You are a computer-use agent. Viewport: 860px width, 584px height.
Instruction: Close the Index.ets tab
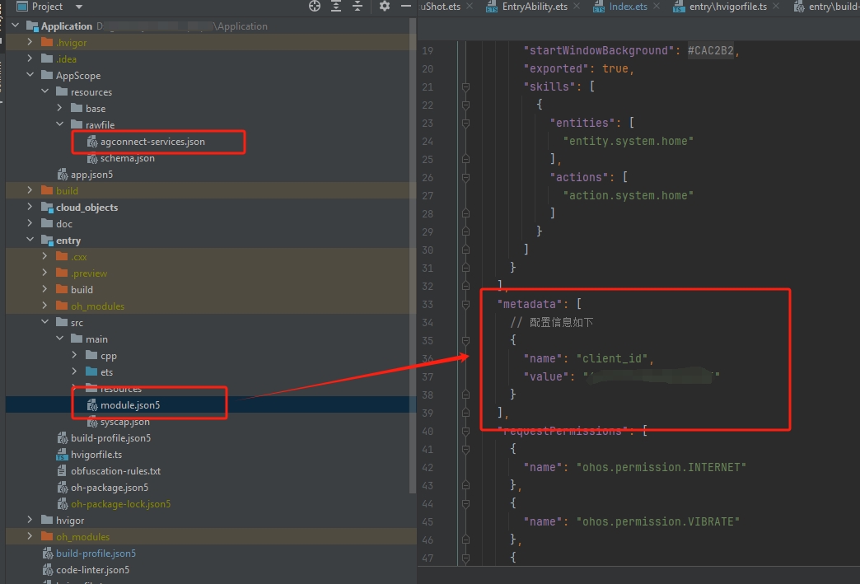(x=657, y=6)
